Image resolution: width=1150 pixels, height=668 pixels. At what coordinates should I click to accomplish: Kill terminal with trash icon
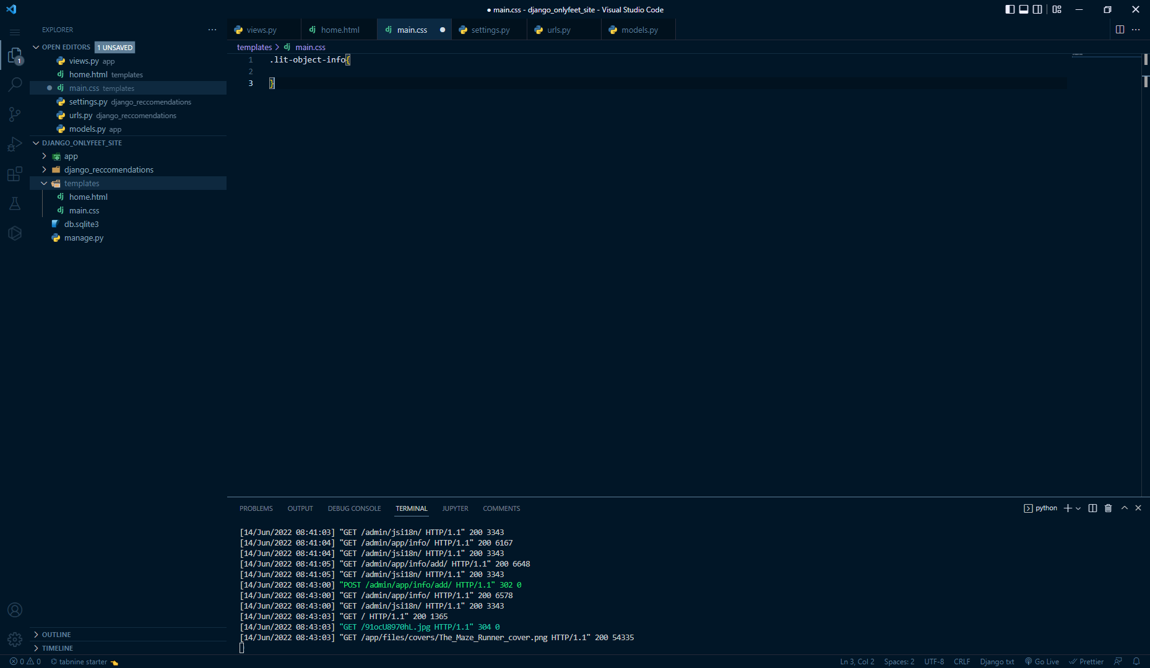(x=1109, y=508)
